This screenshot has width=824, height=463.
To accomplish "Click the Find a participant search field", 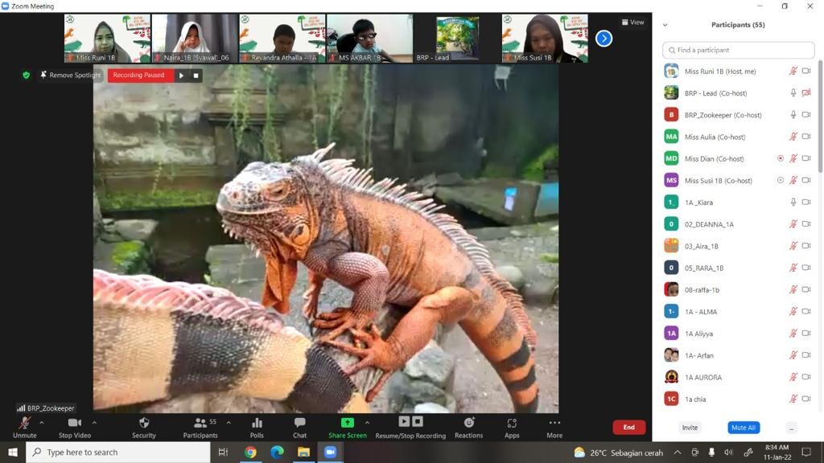I will click(738, 50).
